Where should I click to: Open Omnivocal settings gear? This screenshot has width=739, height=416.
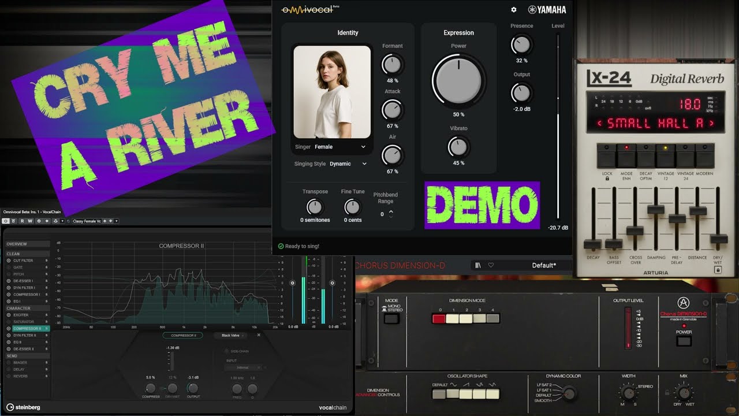(514, 10)
